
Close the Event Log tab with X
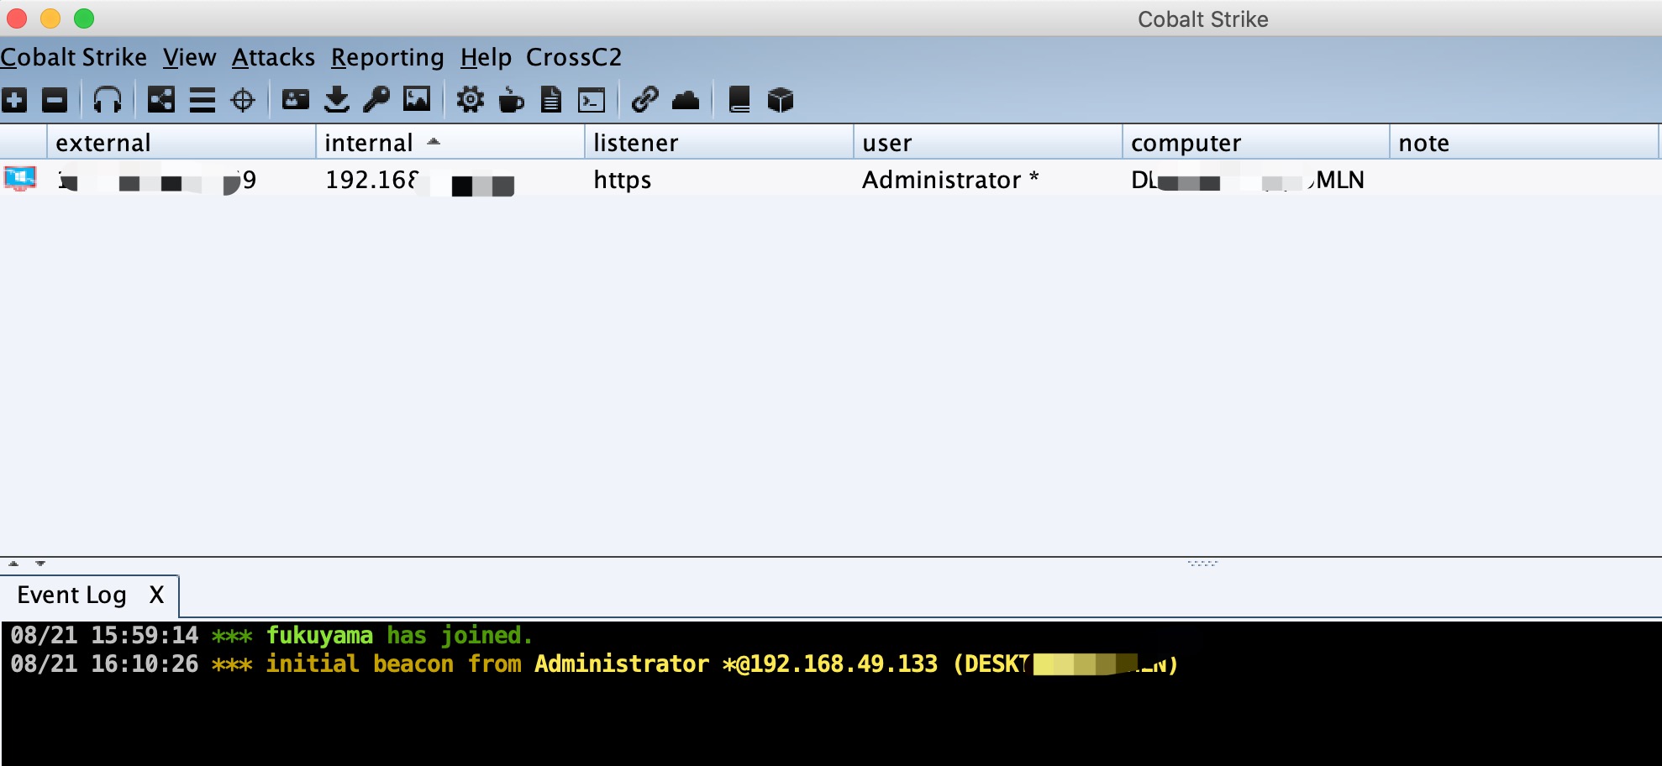(156, 595)
